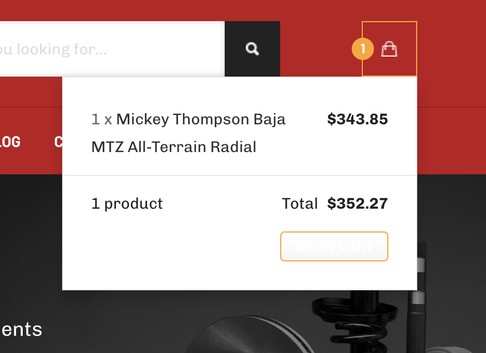Click the $343.85 item price

click(x=357, y=119)
